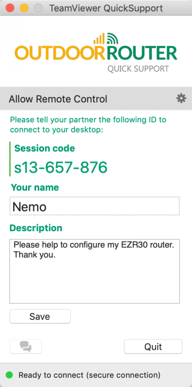The width and height of the screenshot is (192, 387).
Task: Focus the Your name field containing Nemo
Action: 94,206
